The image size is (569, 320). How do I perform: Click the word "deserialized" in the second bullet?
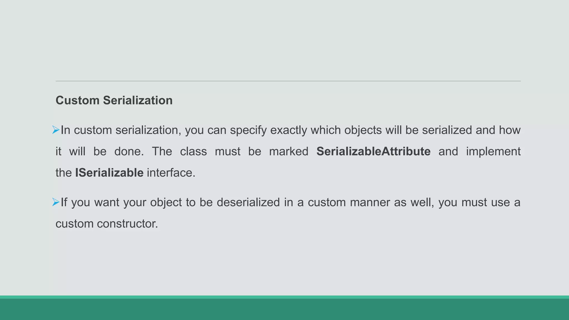click(248, 202)
